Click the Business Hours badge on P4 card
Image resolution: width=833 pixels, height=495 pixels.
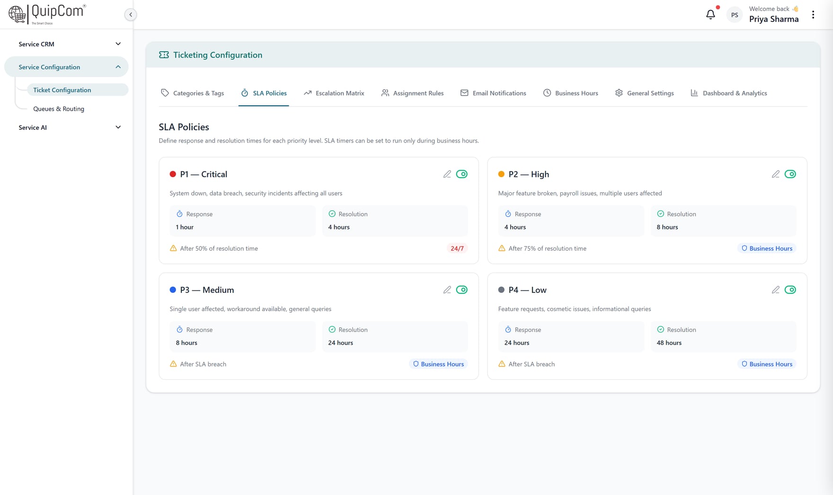click(767, 364)
